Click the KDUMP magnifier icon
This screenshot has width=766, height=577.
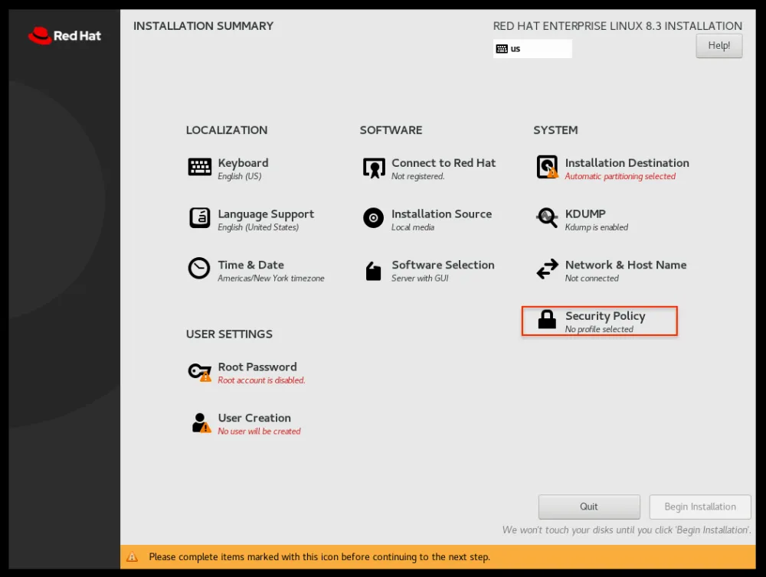click(547, 218)
